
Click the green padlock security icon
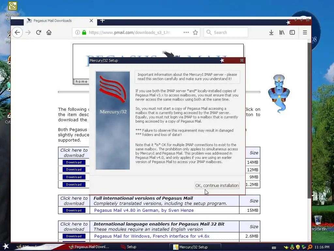pyautogui.click(x=84, y=32)
